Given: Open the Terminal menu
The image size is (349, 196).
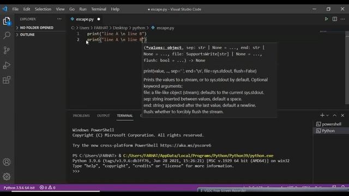Looking at the screenshot, I should [99, 9].
